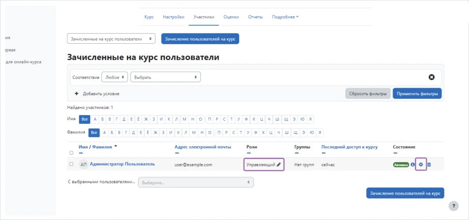The image size is (469, 220).
Task: Hide the Адрес электронной почты column dash
Action: pos(177,153)
